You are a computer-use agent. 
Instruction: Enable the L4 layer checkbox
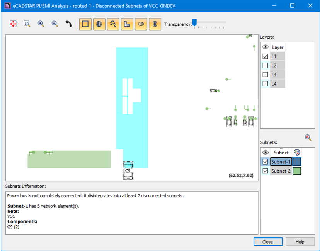pos(265,84)
